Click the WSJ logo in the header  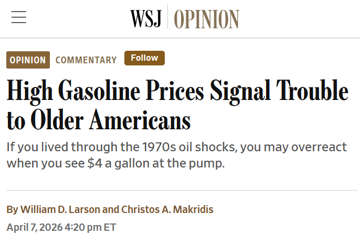[146, 19]
